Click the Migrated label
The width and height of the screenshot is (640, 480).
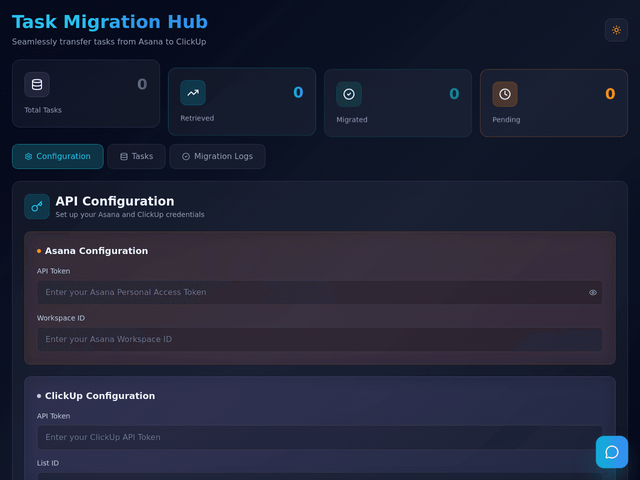point(352,119)
